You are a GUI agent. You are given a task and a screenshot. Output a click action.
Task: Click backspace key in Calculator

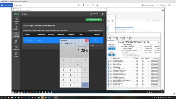coord(85,60)
